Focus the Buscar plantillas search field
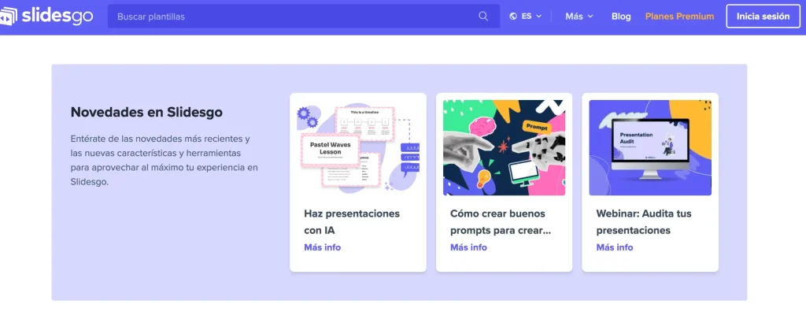This screenshot has height=323, width=806. (x=303, y=17)
